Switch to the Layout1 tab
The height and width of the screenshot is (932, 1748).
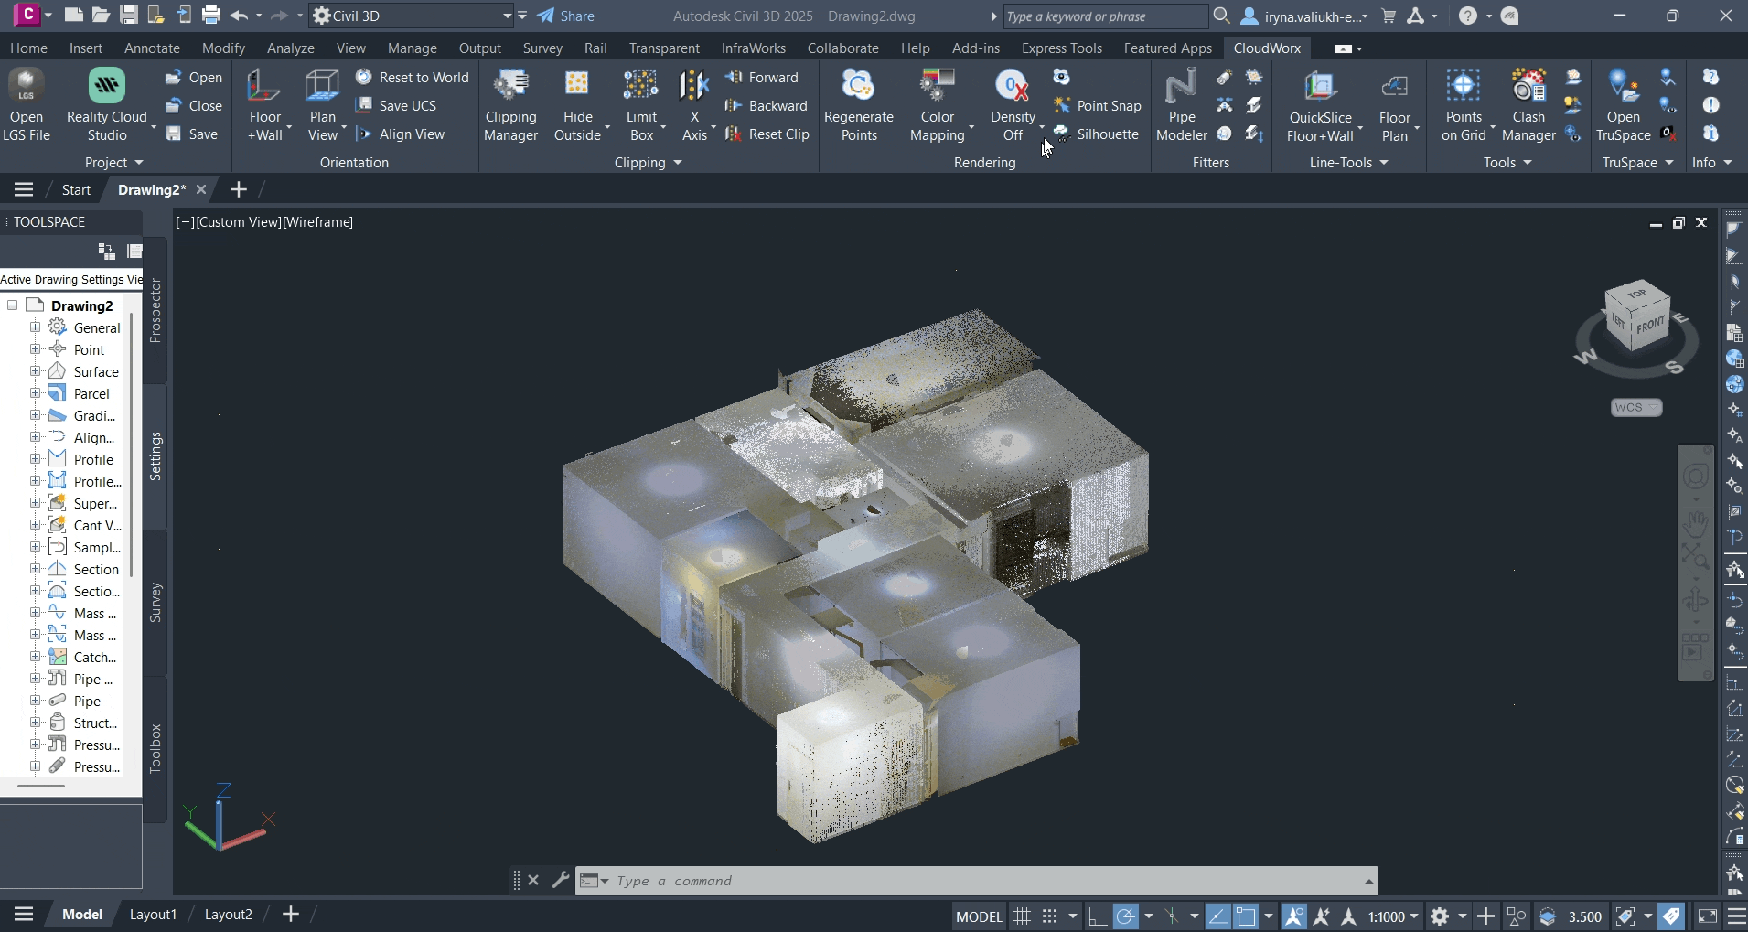click(x=153, y=915)
